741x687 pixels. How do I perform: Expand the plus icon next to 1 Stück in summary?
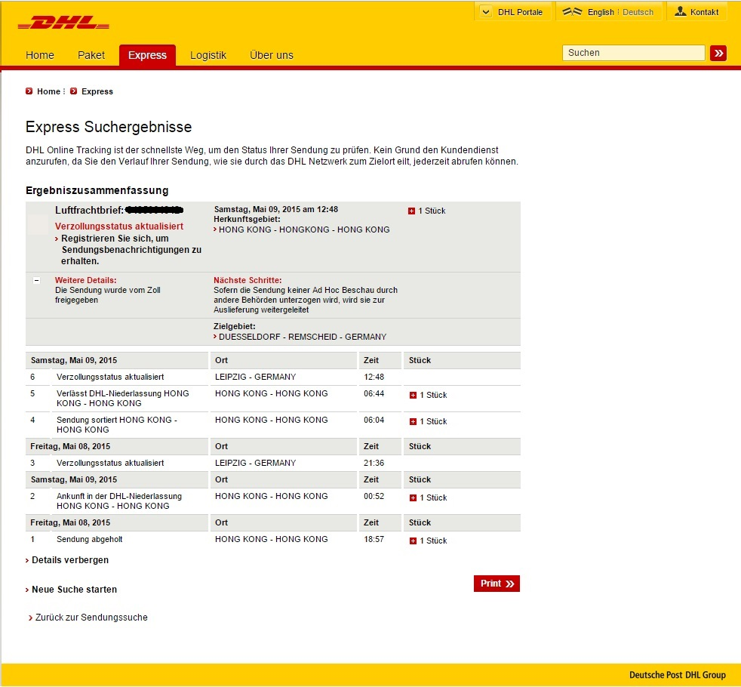tap(411, 211)
